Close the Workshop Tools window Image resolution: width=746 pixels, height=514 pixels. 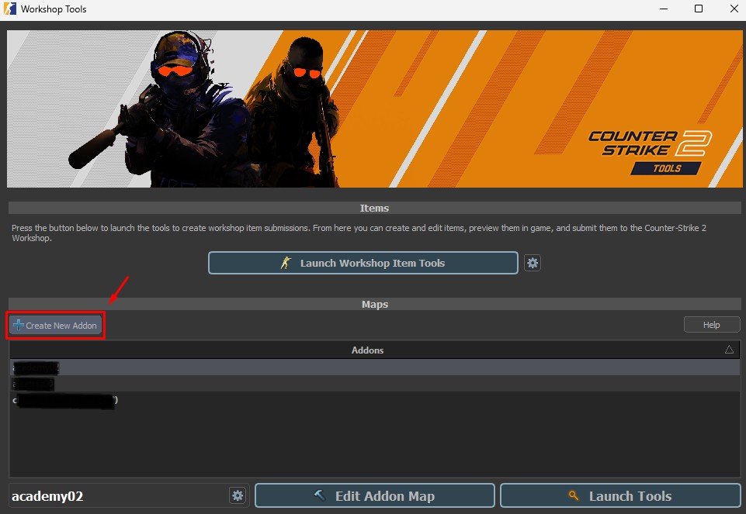734,9
